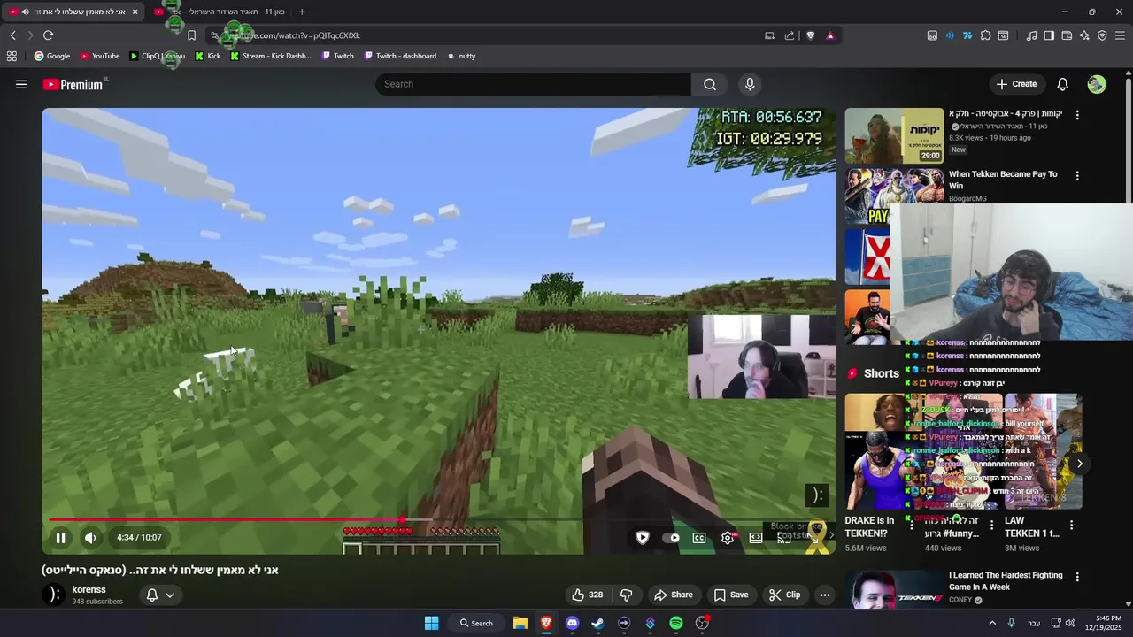Screen dimensions: 1133x637
Task: Open 'When Tekken Became Pay To Win' title
Action: point(1003,180)
